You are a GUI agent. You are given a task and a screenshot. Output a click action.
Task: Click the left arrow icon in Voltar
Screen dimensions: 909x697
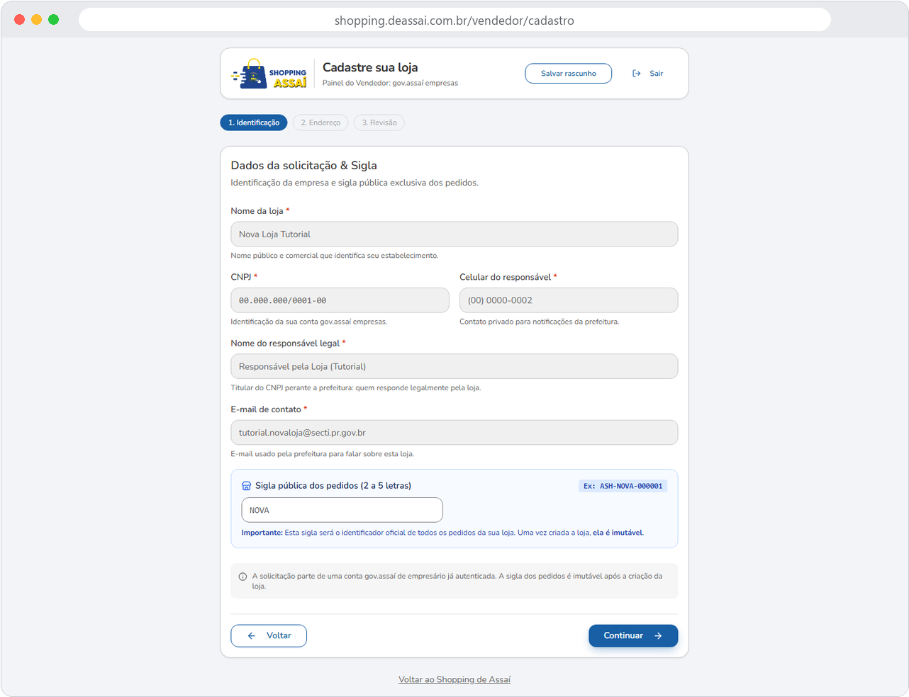click(x=252, y=636)
